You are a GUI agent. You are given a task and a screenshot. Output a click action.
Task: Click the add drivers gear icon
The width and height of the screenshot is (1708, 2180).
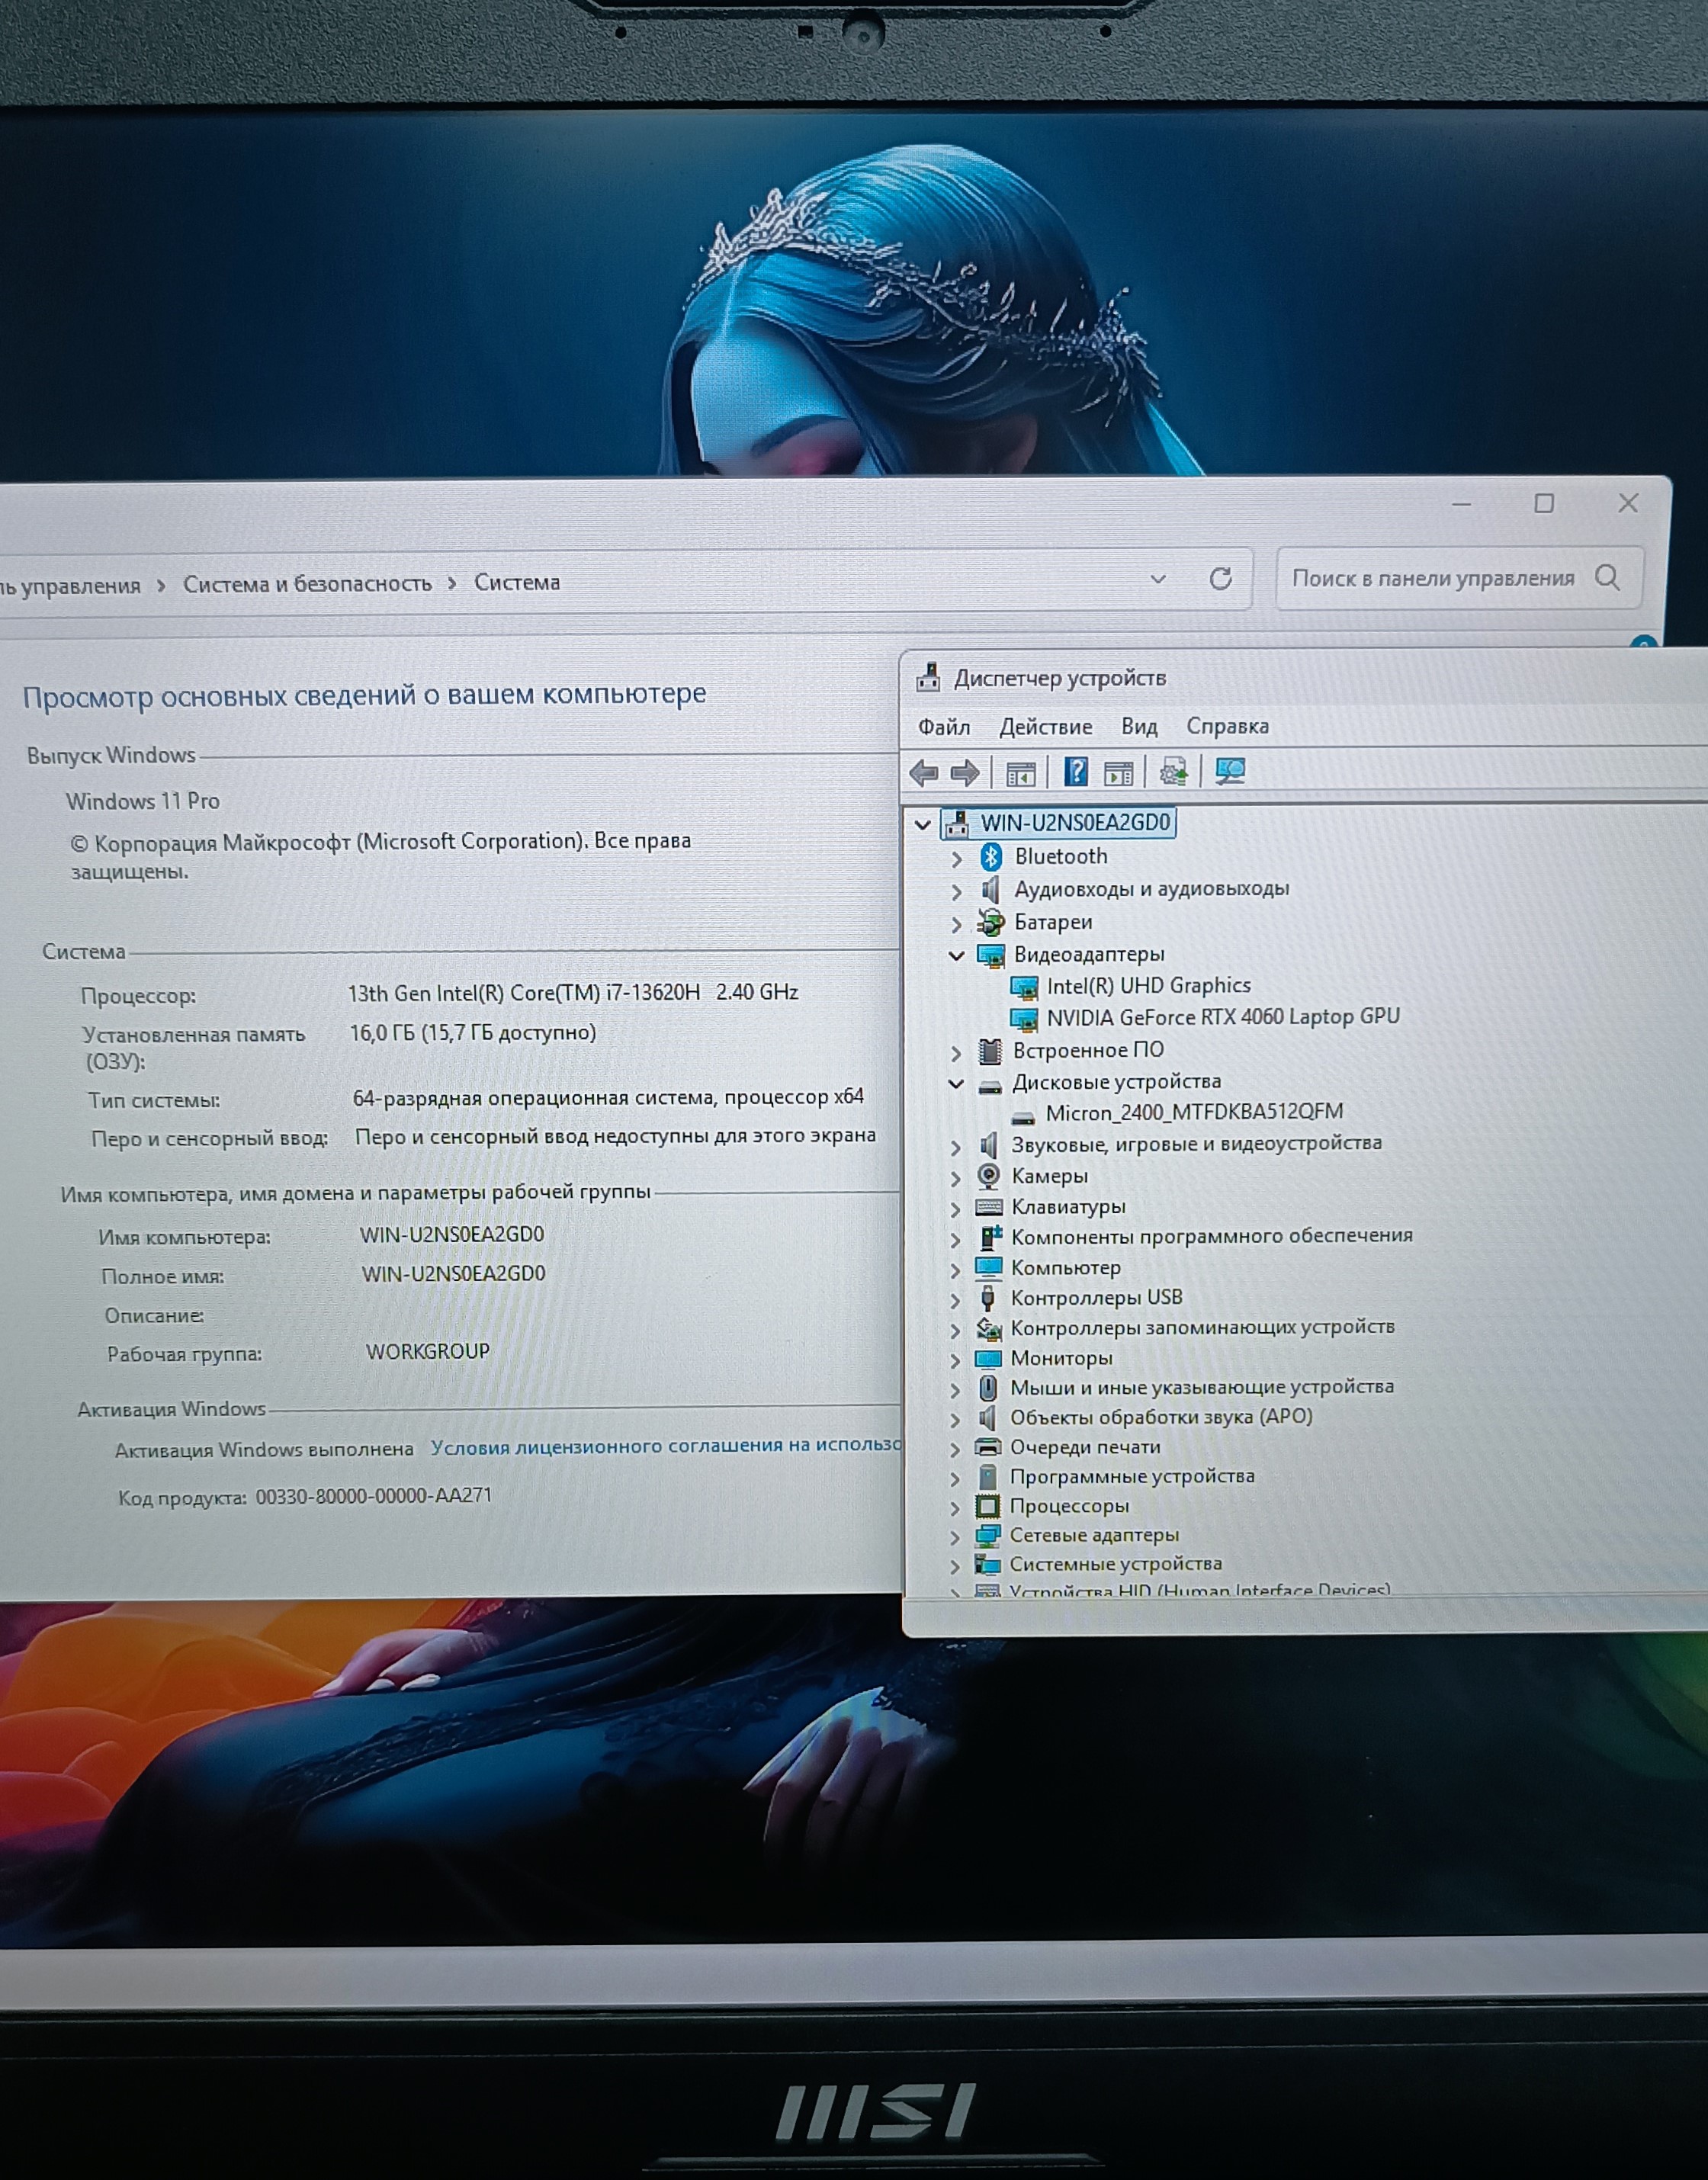tap(1173, 771)
